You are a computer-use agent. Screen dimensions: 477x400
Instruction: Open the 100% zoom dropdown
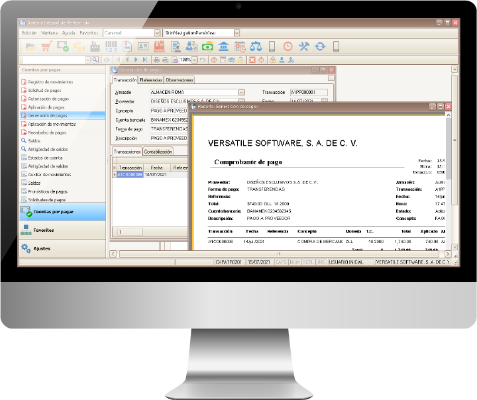(195, 60)
